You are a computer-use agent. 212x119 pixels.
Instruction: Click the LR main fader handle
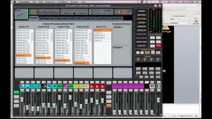158,100
